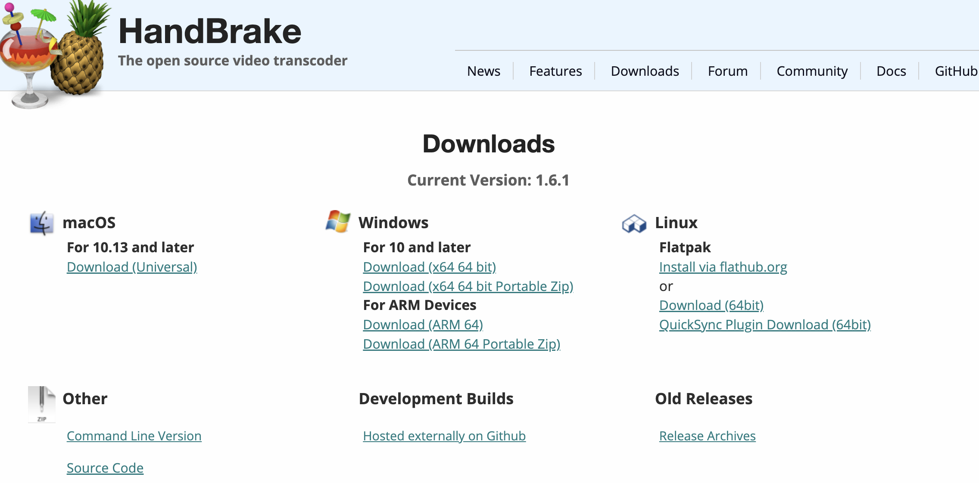Click the HandBrake cocktail and pineapple logo
This screenshot has width=979, height=483.
(x=54, y=52)
